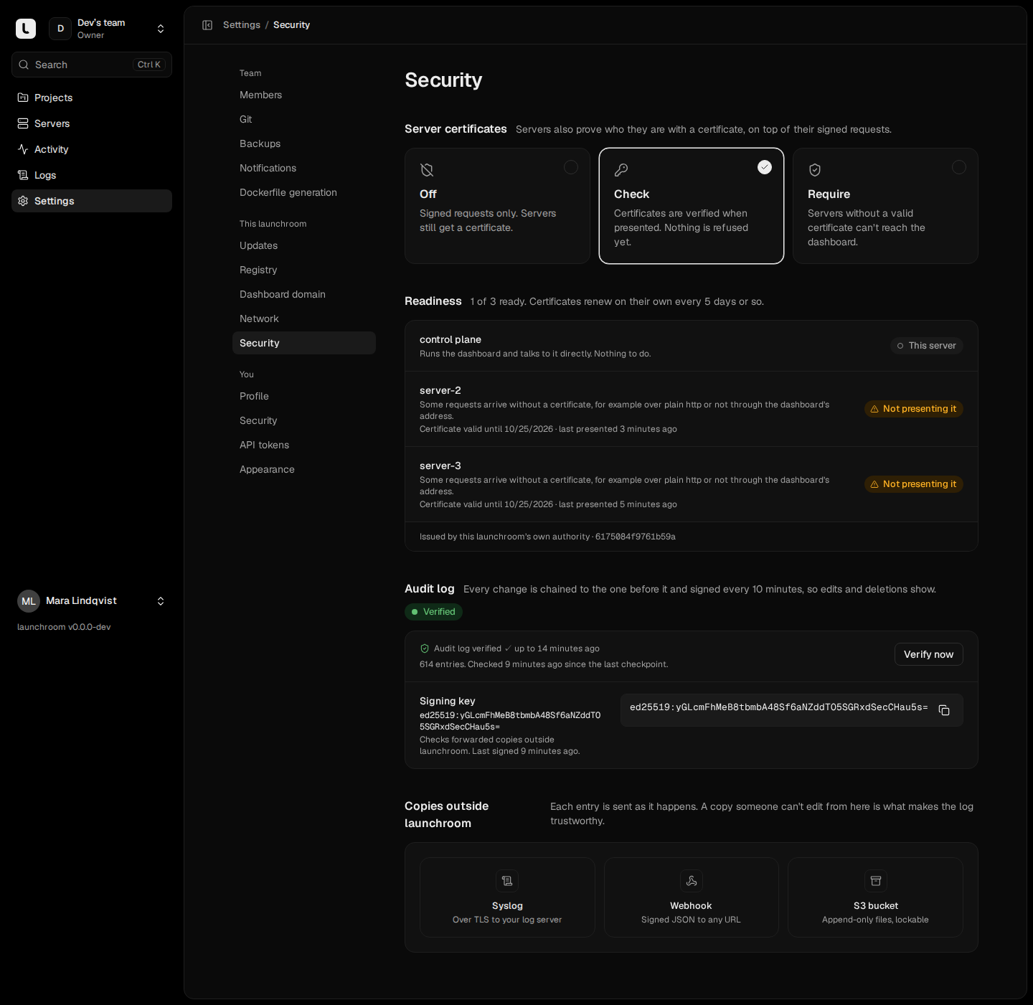Open the Appearance settings page

pos(304,469)
